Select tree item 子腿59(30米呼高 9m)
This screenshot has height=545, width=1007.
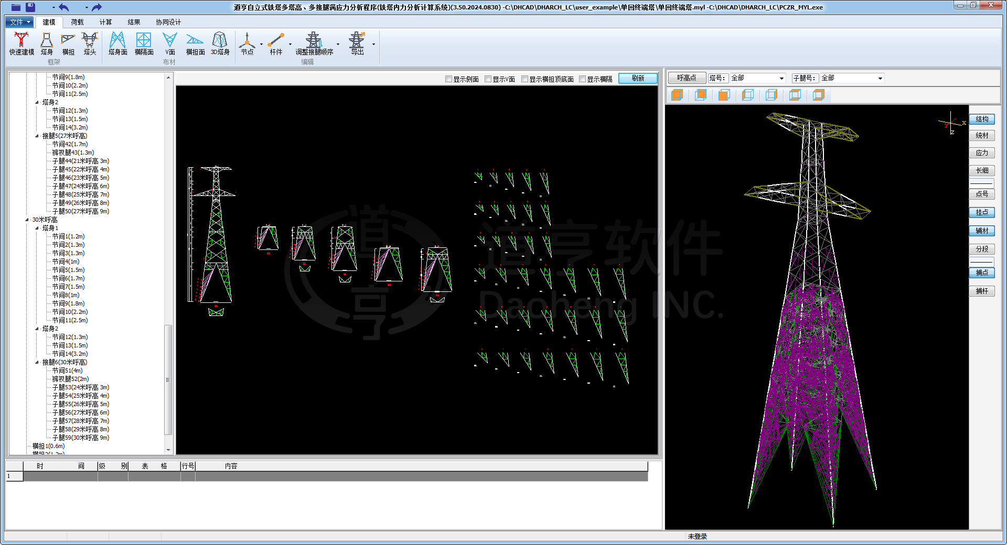[x=81, y=438]
